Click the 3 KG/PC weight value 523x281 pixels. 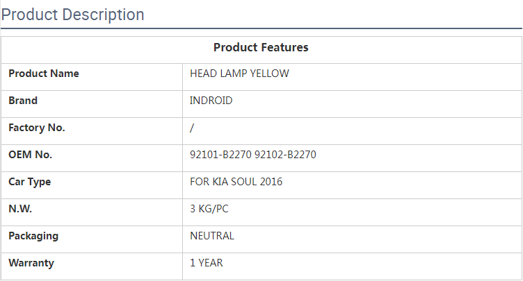(x=211, y=209)
